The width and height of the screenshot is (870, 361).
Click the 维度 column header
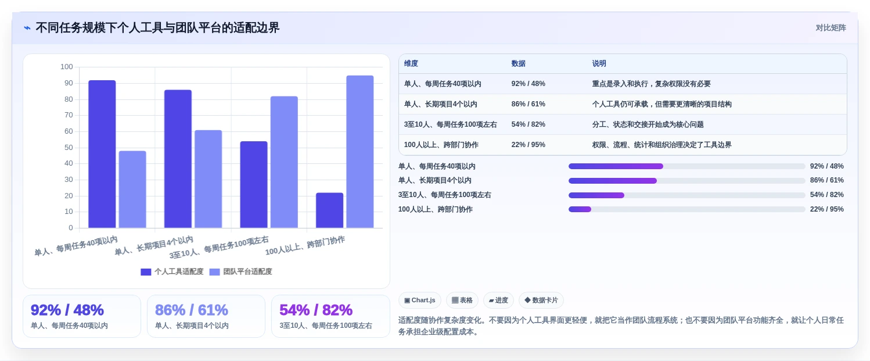tap(411, 64)
